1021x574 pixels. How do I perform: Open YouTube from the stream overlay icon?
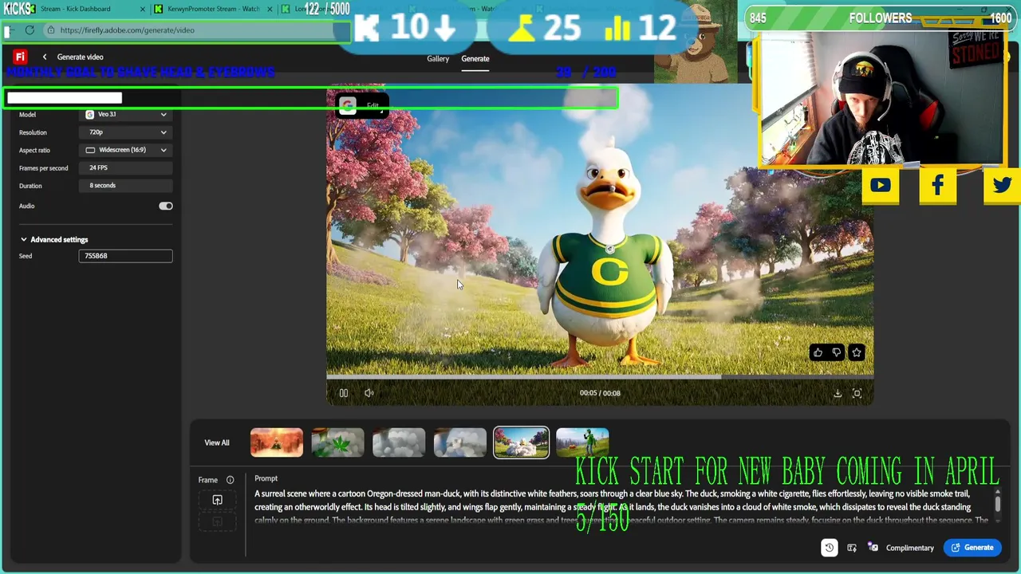click(x=881, y=186)
